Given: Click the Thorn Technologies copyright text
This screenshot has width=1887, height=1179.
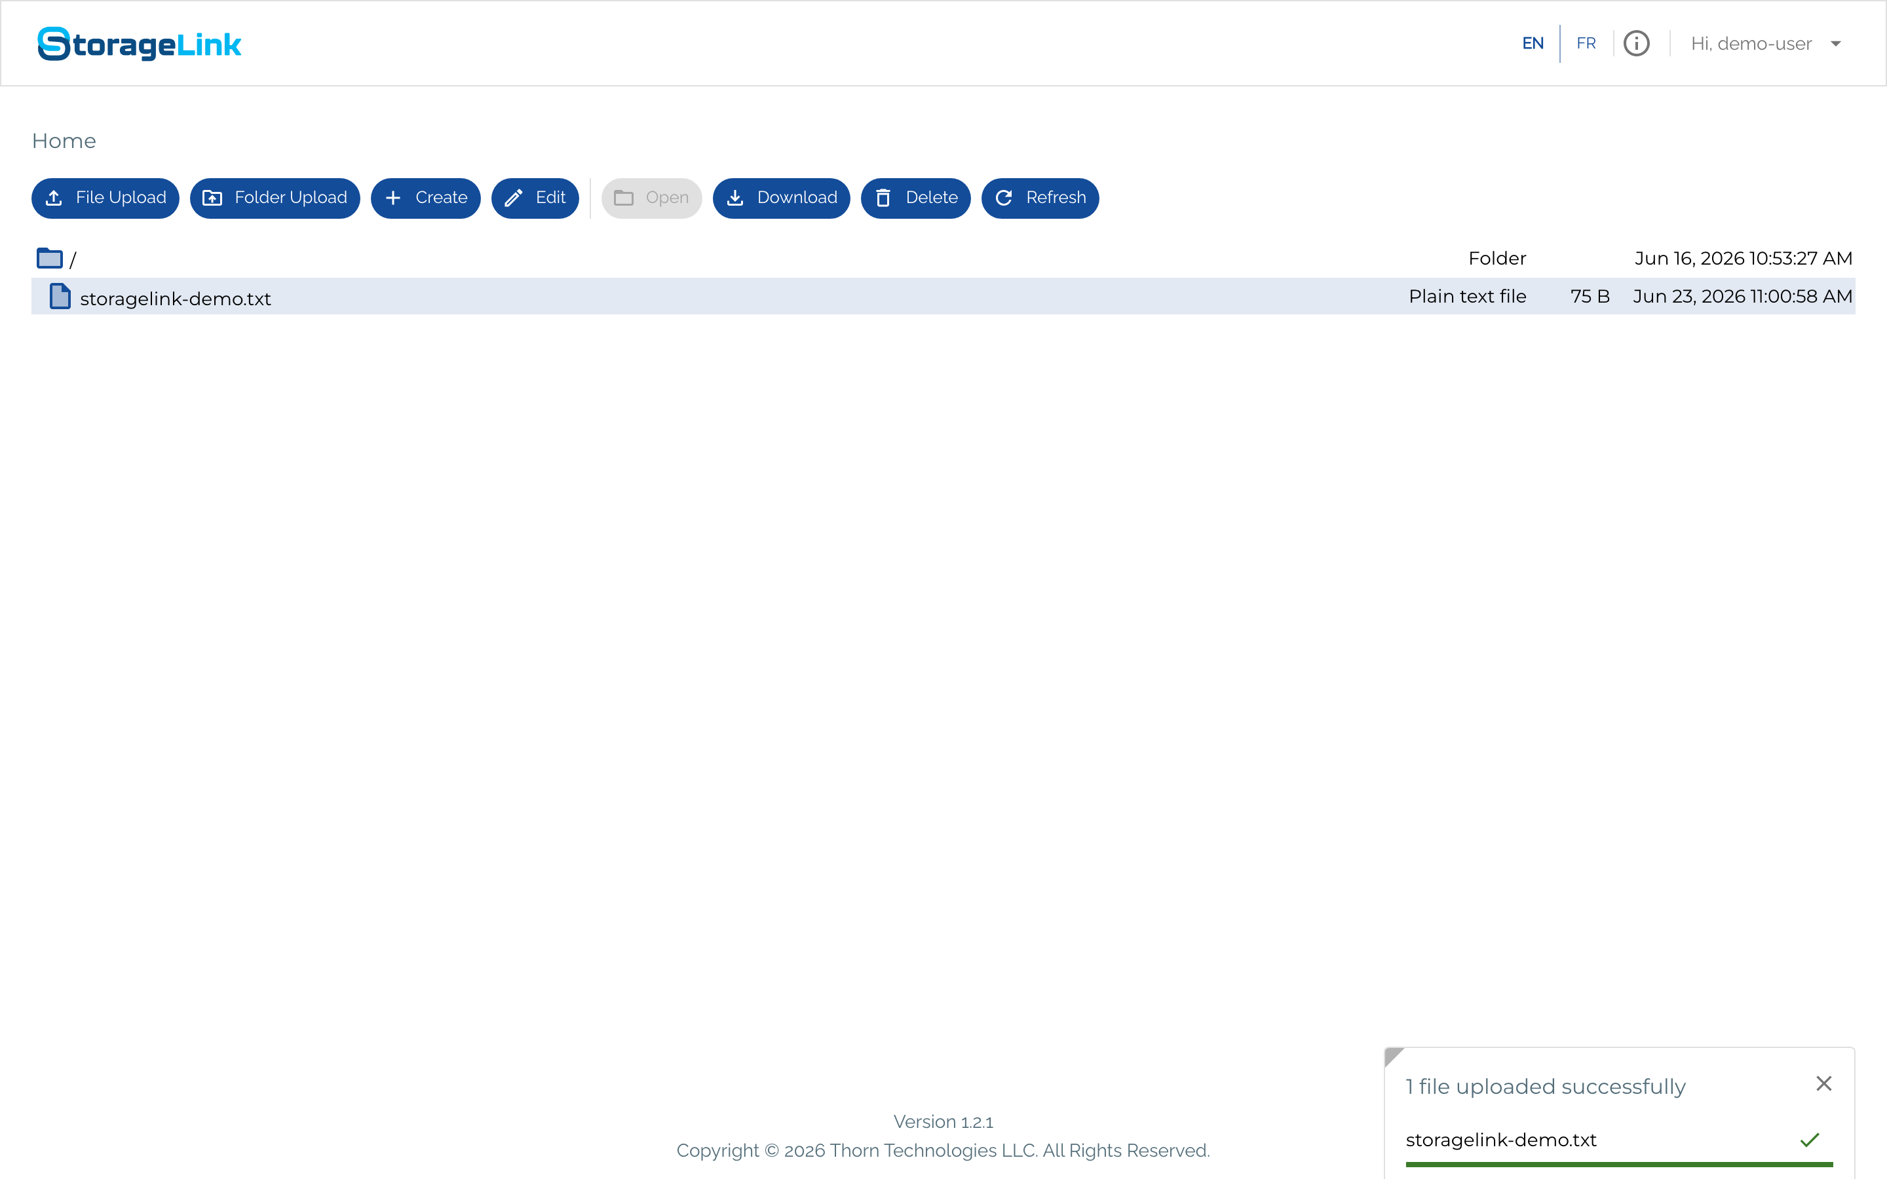Looking at the screenshot, I should click(x=943, y=1151).
